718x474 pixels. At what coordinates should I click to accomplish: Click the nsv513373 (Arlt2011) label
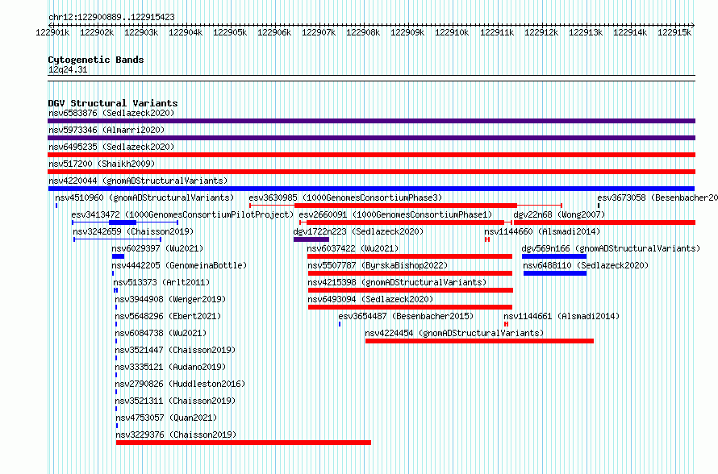pos(161,282)
